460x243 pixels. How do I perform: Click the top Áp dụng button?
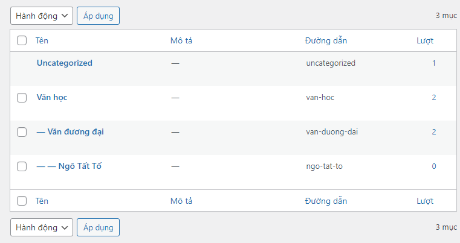click(x=98, y=16)
